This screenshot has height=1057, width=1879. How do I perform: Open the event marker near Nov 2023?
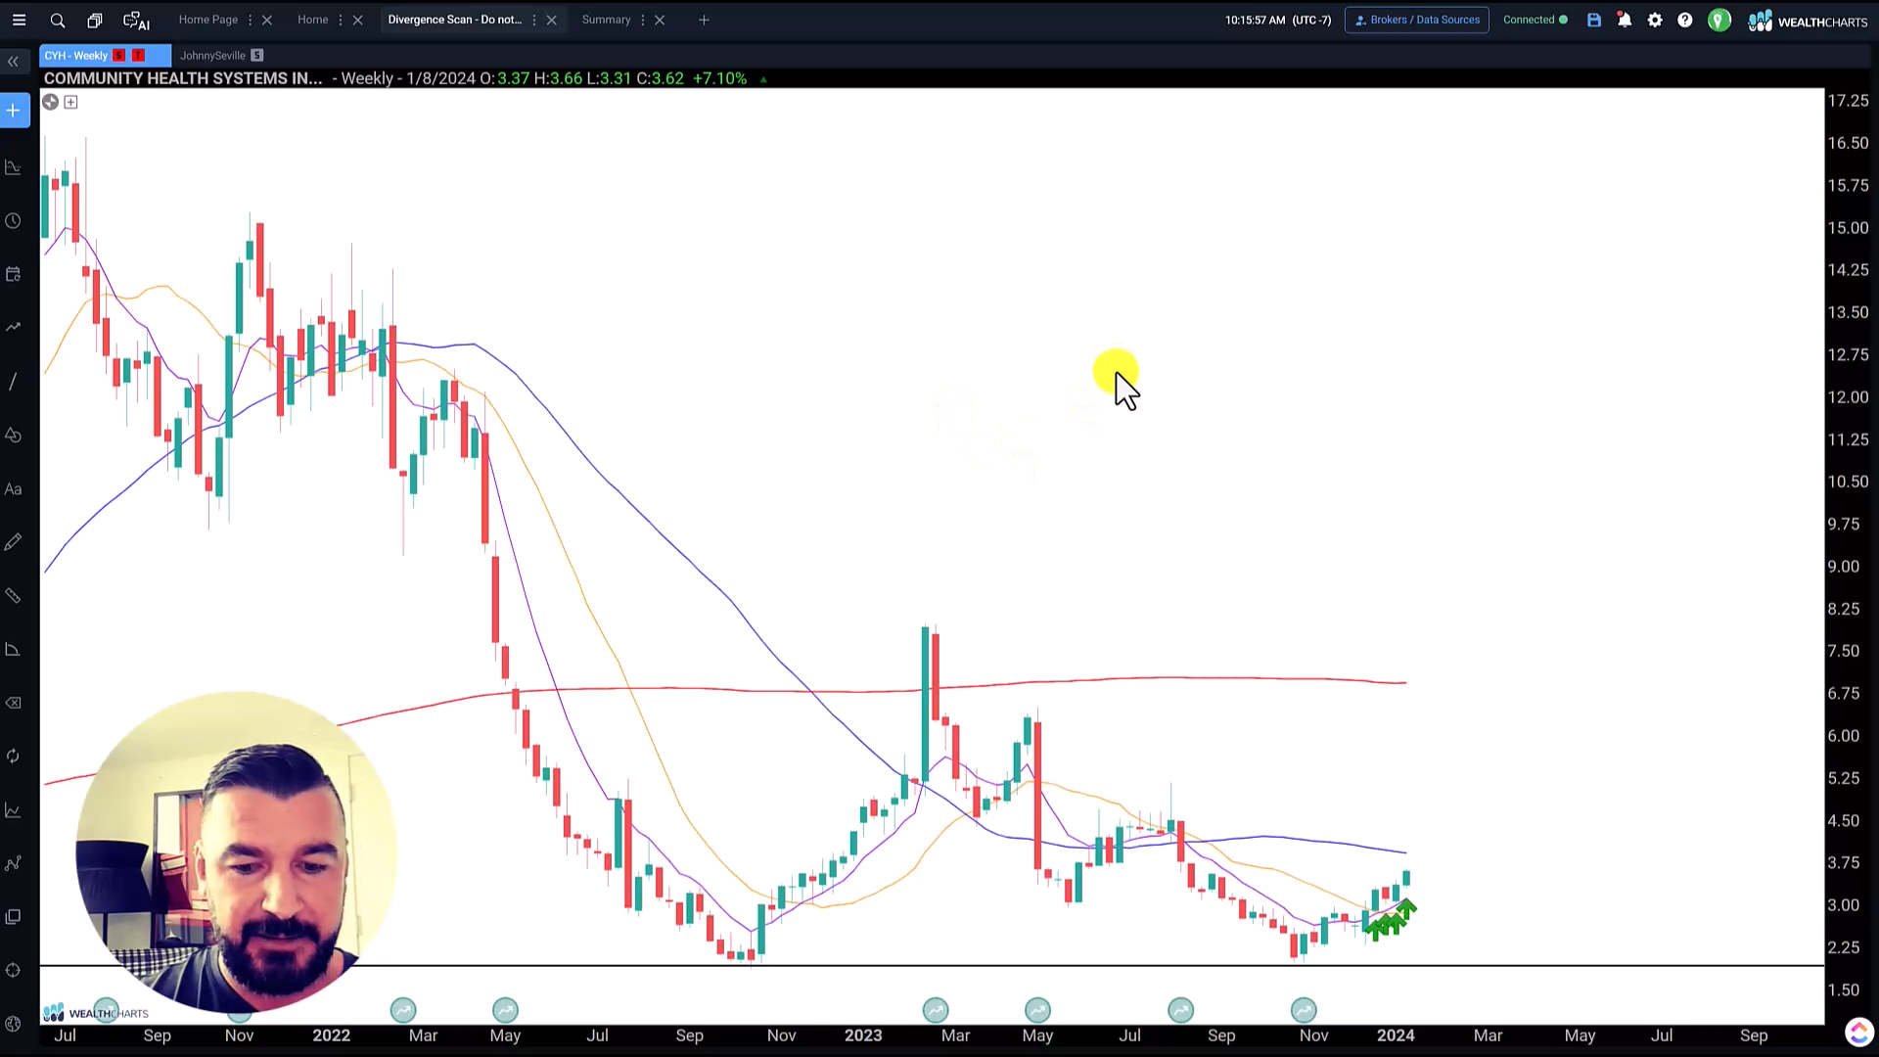coord(1304,1010)
